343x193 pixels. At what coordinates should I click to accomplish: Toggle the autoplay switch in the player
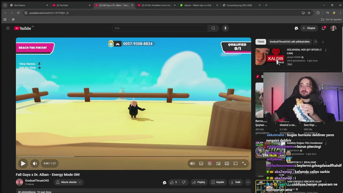point(192,164)
